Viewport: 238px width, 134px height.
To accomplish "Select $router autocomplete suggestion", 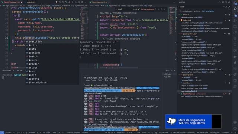I will click(x=52, y=64).
